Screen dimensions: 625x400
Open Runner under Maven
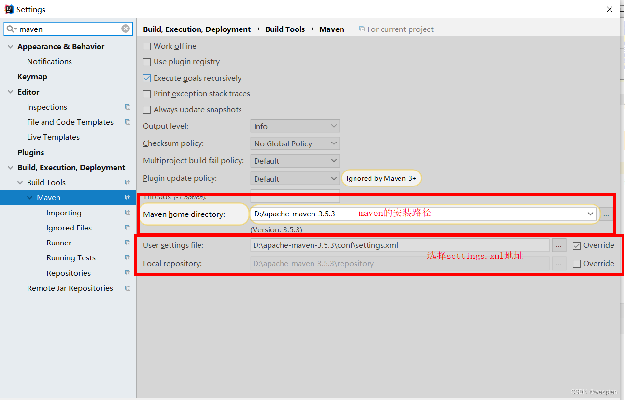(x=59, y=243)
